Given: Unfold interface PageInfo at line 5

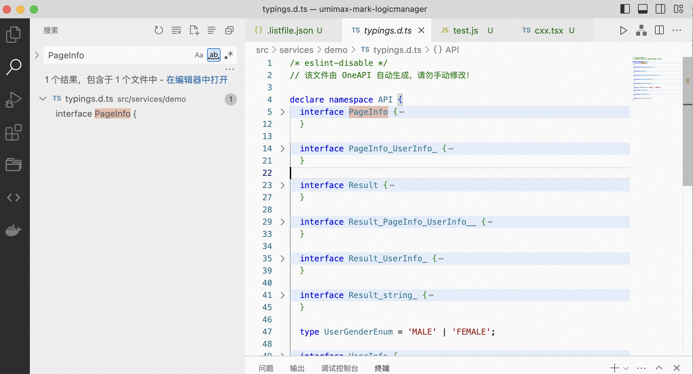Looking at the screenshot, I should tap(282, 112).
